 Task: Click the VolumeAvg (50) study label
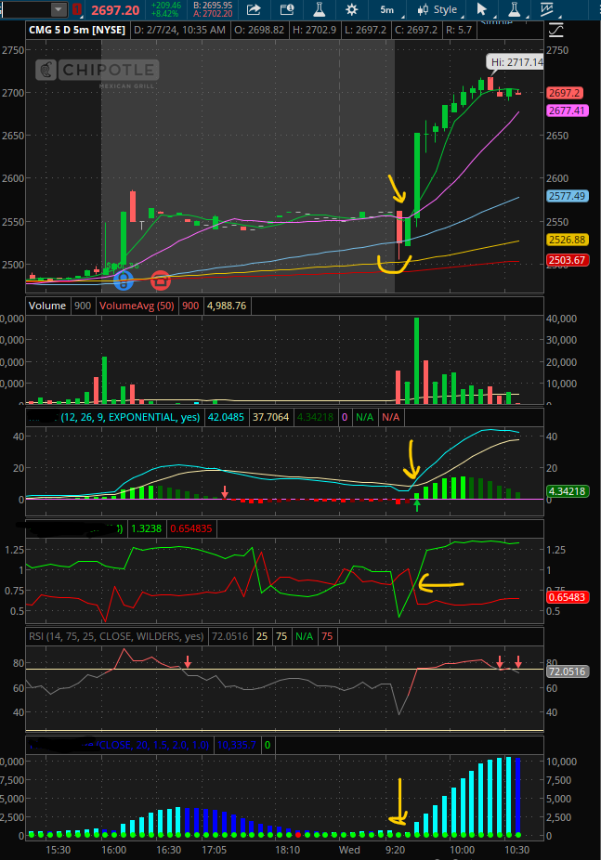(x=137, y=306)
